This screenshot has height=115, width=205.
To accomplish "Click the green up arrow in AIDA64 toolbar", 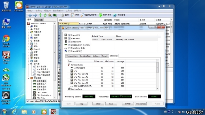I will click(x=40, y=15).
